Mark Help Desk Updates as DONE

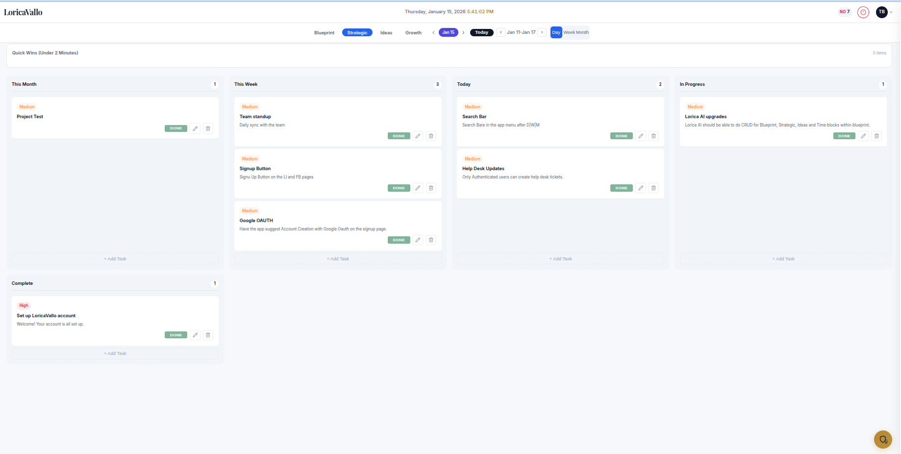tap(621, 188)
